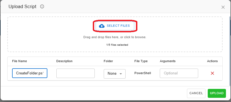The width and height of the screenshot is (231, 102).
Task: Click the CANCEL button
Action: coord(196,93)
